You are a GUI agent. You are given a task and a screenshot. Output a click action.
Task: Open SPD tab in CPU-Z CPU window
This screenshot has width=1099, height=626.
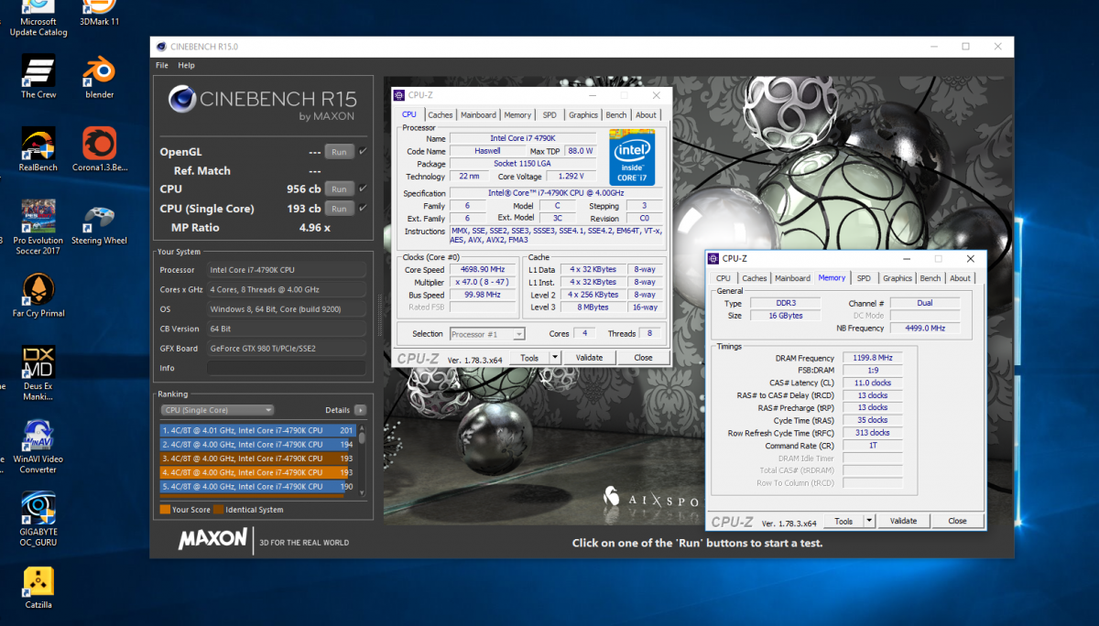coord(549,115)
